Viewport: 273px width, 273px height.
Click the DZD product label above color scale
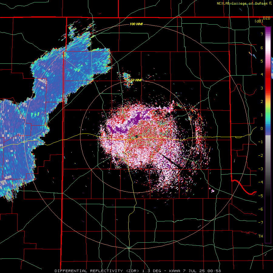266,18
